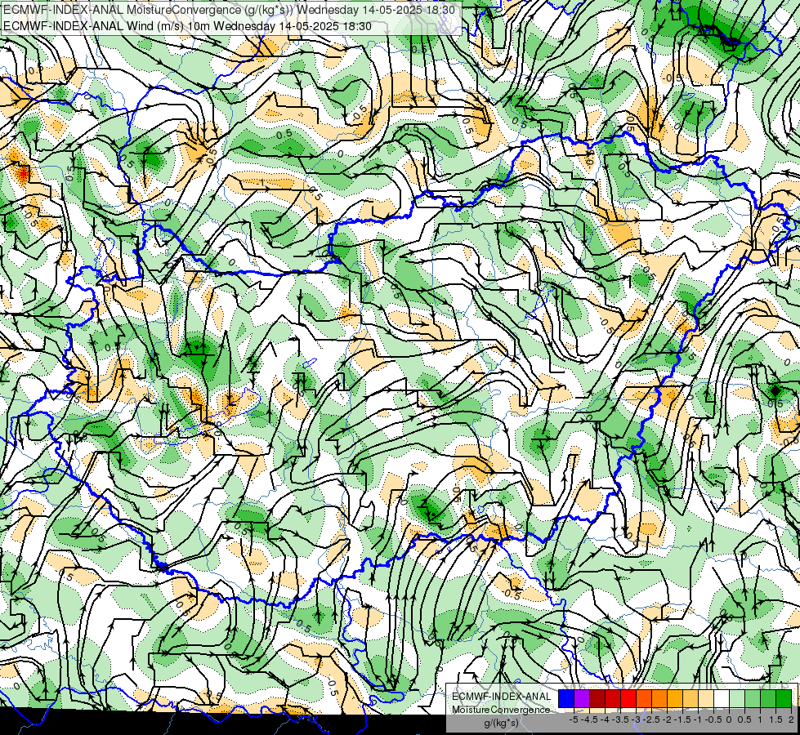This screenshot has width=800, height=735.
Task: Select the white legend swatch
Action: coord(722,698)
